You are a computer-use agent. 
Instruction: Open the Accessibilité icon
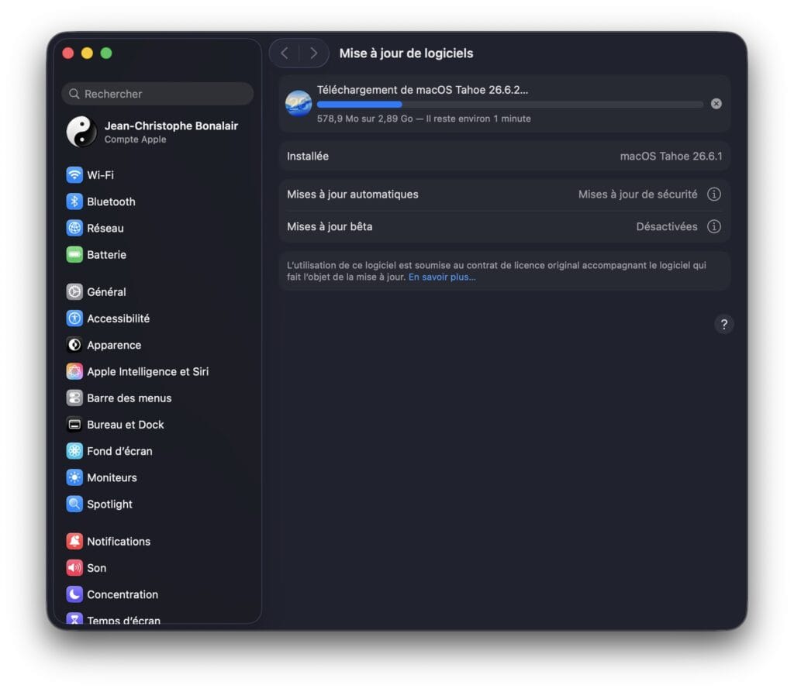click(74, 318)
